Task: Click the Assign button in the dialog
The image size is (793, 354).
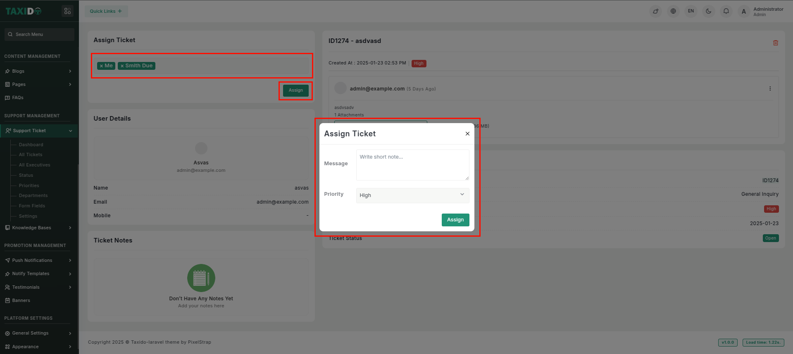Action: [x=455, y=220]
